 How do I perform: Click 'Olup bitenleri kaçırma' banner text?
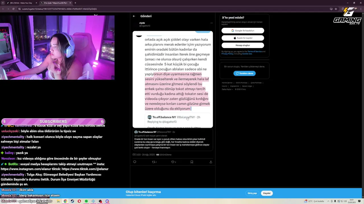pyautogui.click(x=143, y=192)
